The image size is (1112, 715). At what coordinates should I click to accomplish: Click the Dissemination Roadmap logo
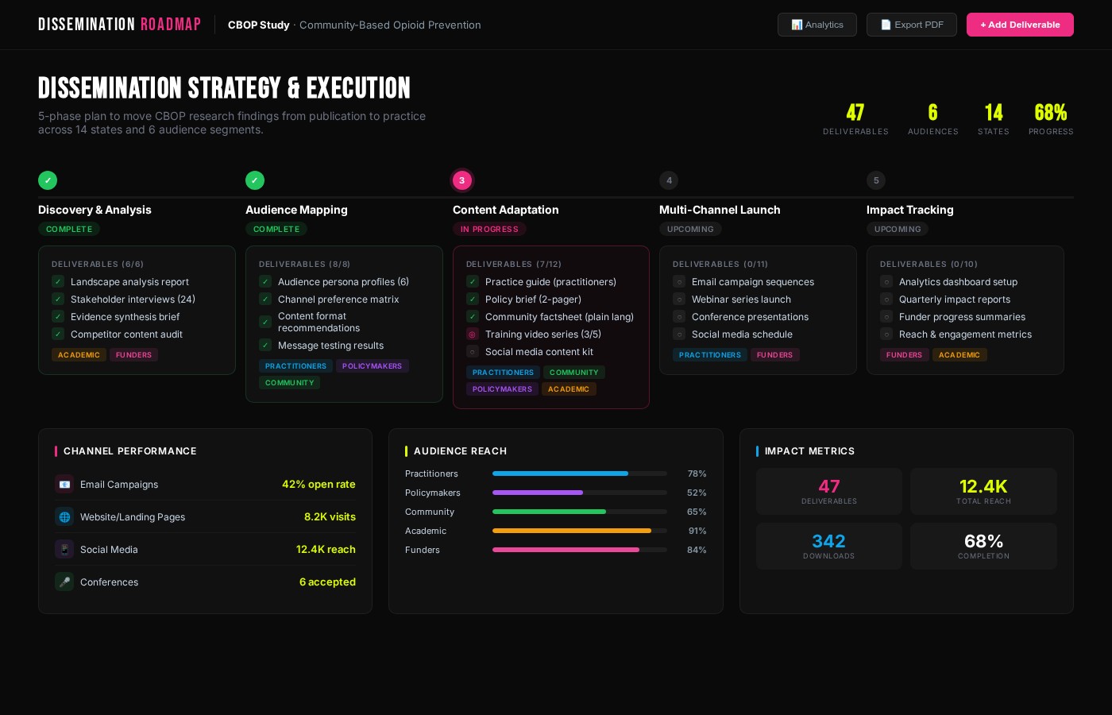pyautogui.click(x=119, y=25)
